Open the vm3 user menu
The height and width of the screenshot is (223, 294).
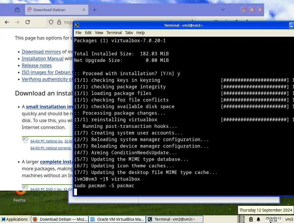tap(289, 219)
